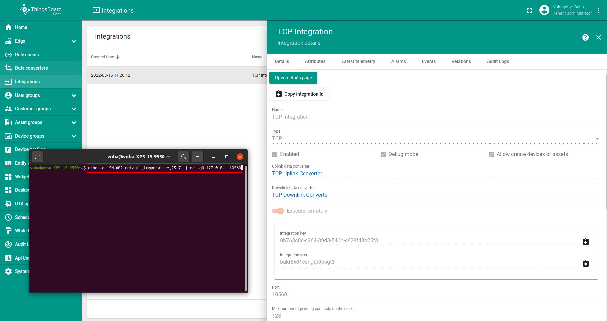The image size is (607, 321).
Task: Expand the Device groups chevron
Action: tap(74, 136)
